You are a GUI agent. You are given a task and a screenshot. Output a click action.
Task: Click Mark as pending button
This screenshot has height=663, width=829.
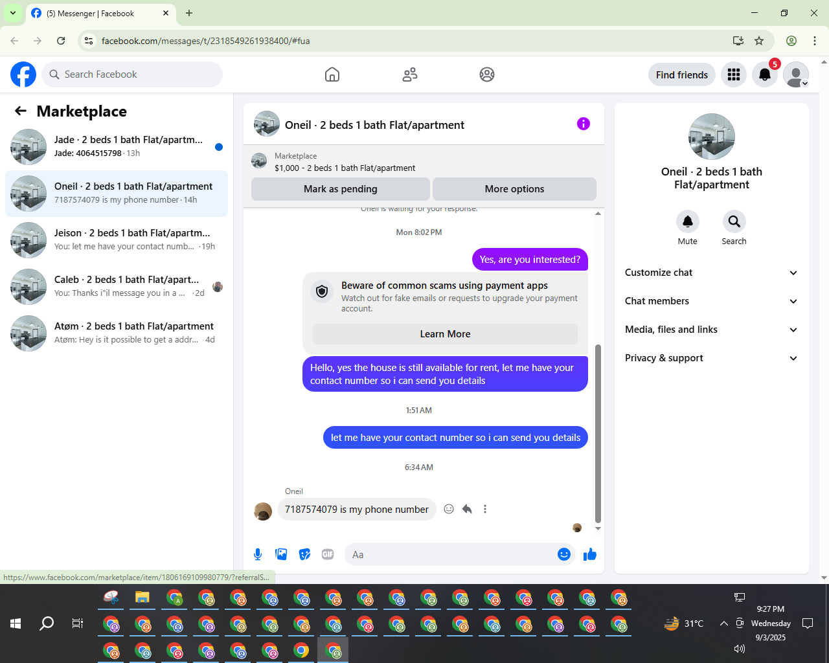(x=341, y=189)
